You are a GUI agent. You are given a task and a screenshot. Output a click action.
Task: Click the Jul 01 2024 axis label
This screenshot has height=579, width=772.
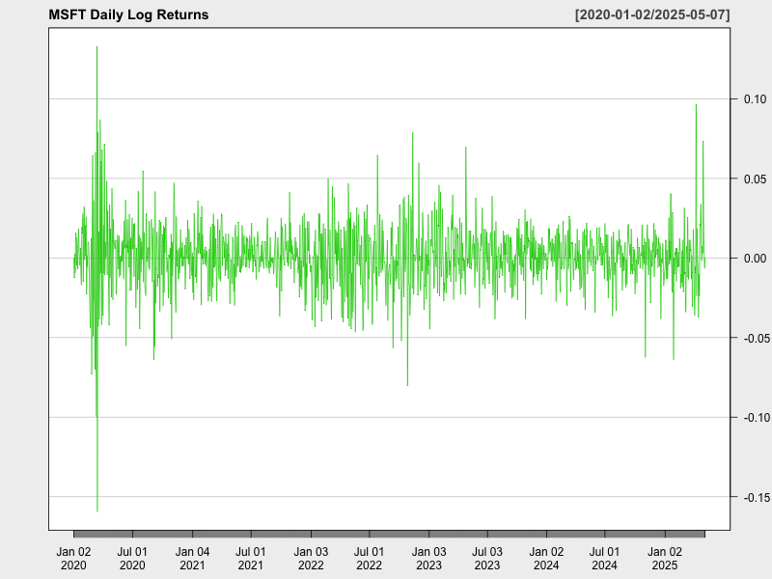[605, 559]
